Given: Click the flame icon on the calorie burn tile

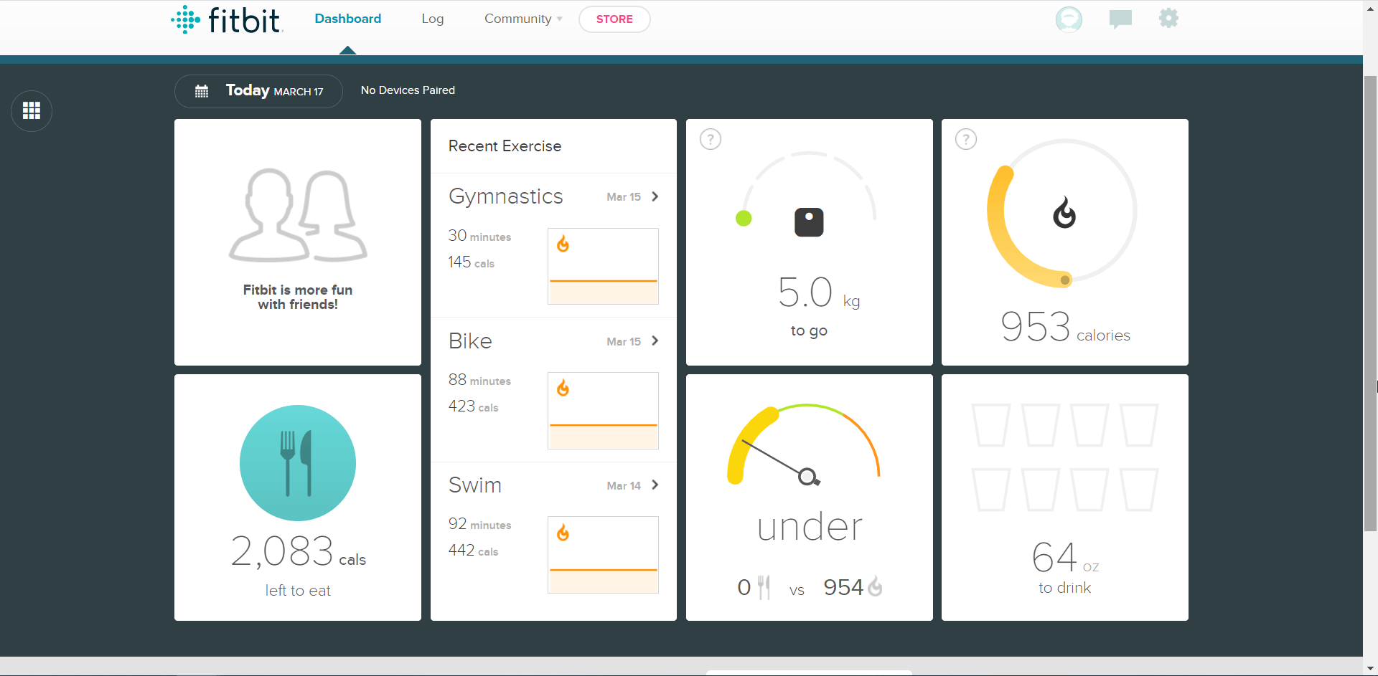Looking at the screenshot, I should click(1064, 213).
